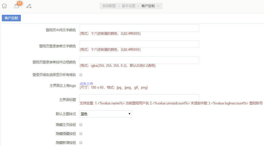Expand the chevron next to 客户定制 breadcrumb
Image resolution: width=264 pixels, height=146 pixels.
point(158,6)
